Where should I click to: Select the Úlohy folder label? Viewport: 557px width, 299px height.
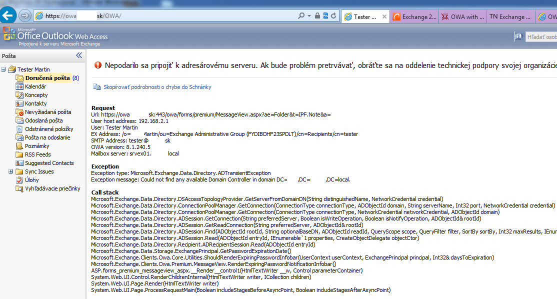pos(32,180)
